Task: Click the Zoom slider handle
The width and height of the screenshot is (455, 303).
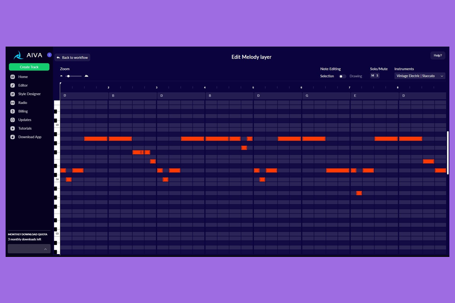Action: coord(69,76)
